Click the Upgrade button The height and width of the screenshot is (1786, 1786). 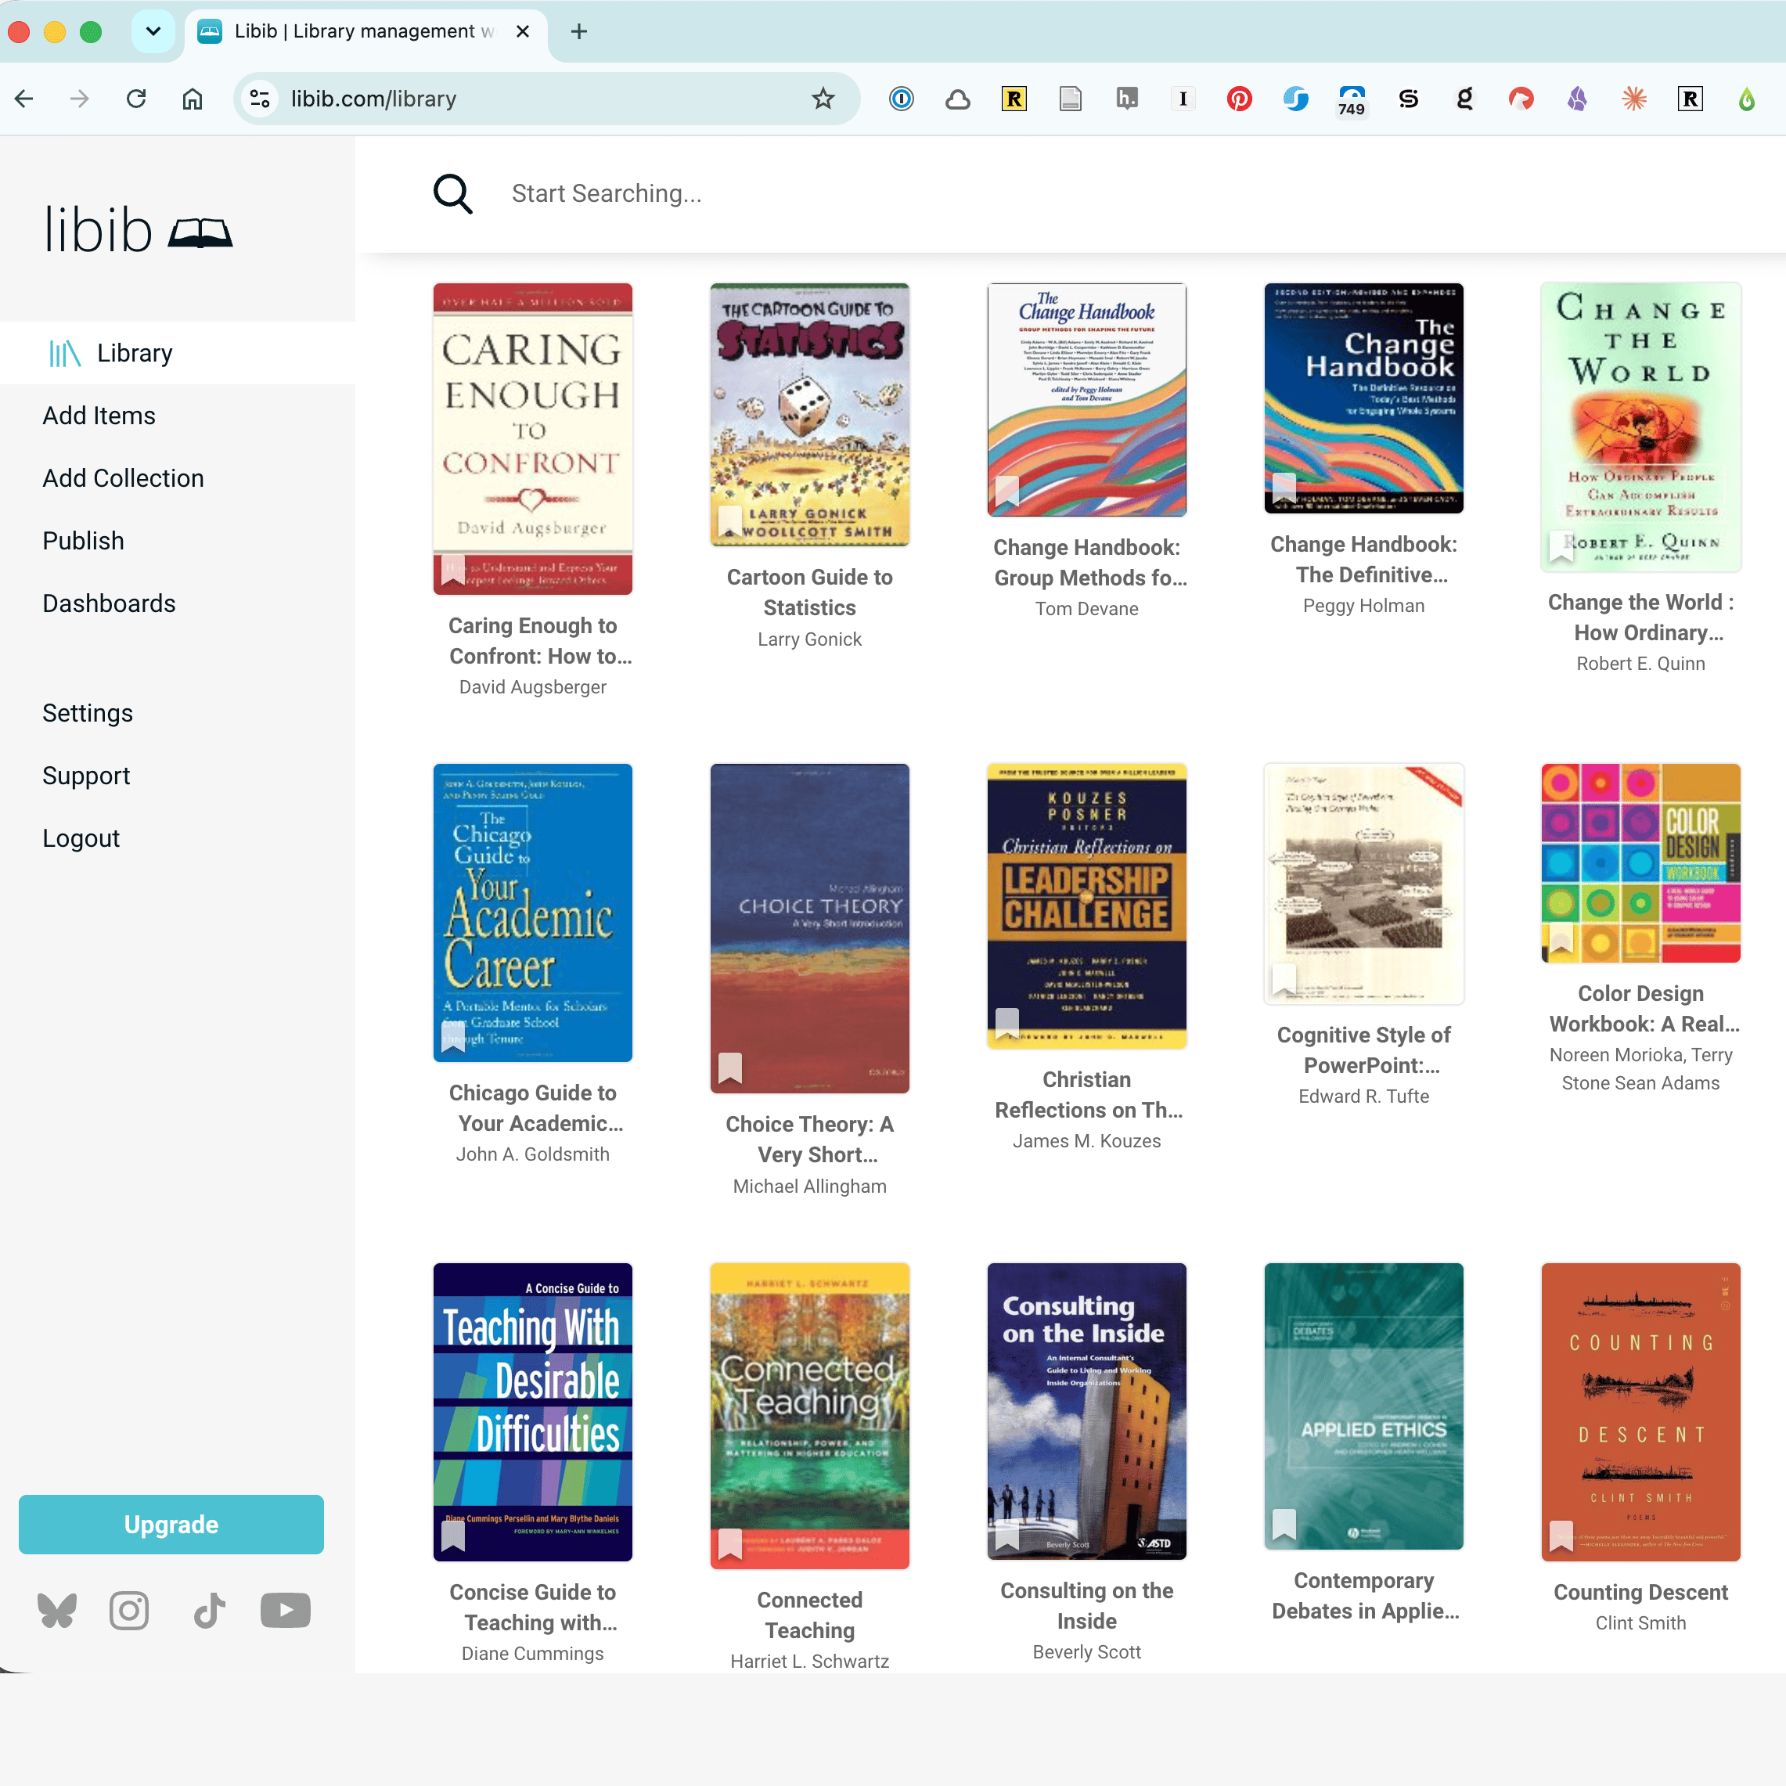tap(171, 1525)
